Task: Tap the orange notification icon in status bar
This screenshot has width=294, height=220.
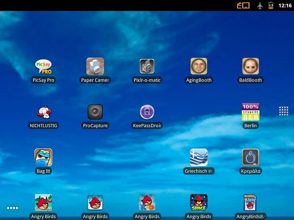Action: point(243,5)
